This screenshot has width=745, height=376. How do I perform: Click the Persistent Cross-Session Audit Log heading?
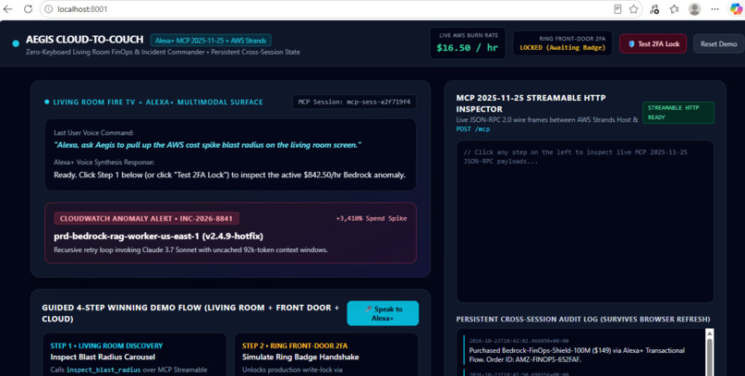coord(583,319)
